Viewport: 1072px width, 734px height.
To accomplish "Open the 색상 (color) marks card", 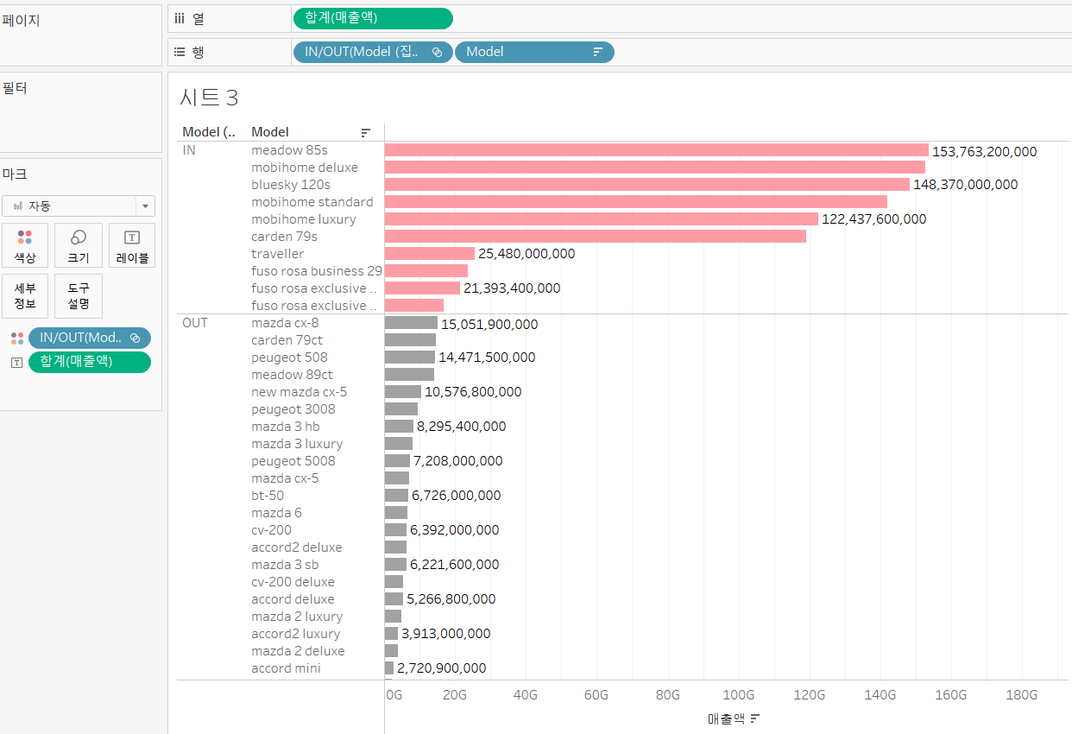I will tap(24, 245).
